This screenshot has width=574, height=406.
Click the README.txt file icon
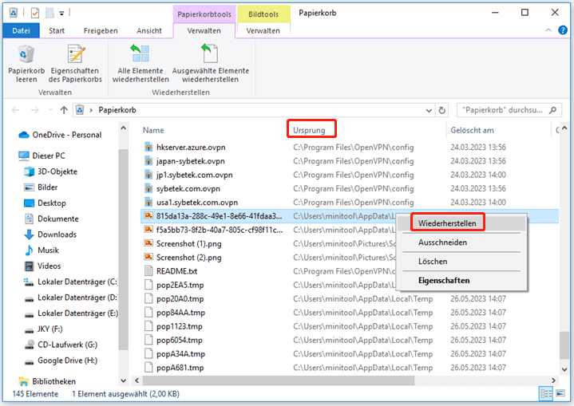click(x=148, y=271)
